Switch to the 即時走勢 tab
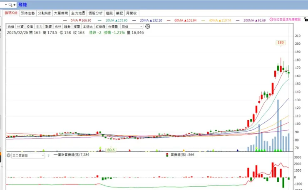The width and height of the screenshot is (308, 190). click(x=28, y=13)
